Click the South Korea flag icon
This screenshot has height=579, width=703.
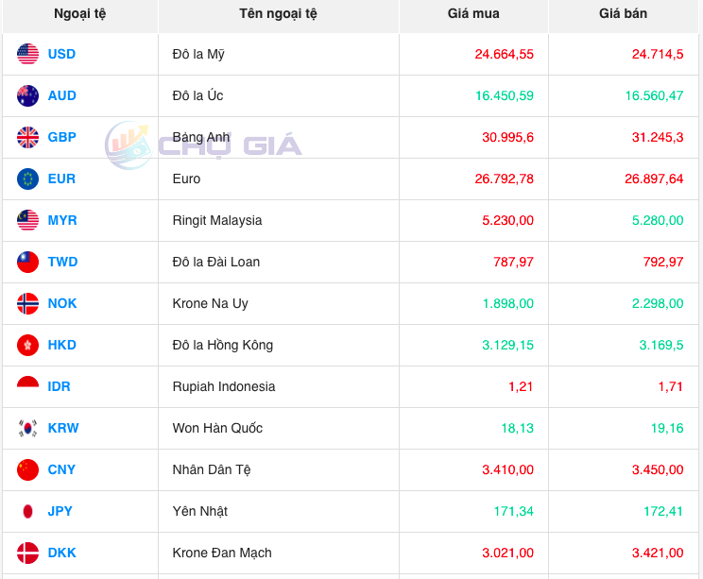[x=27, y=428]
